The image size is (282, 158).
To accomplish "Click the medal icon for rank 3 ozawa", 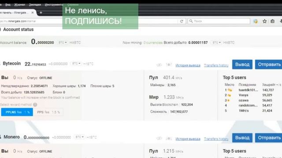I will [229, 101].
